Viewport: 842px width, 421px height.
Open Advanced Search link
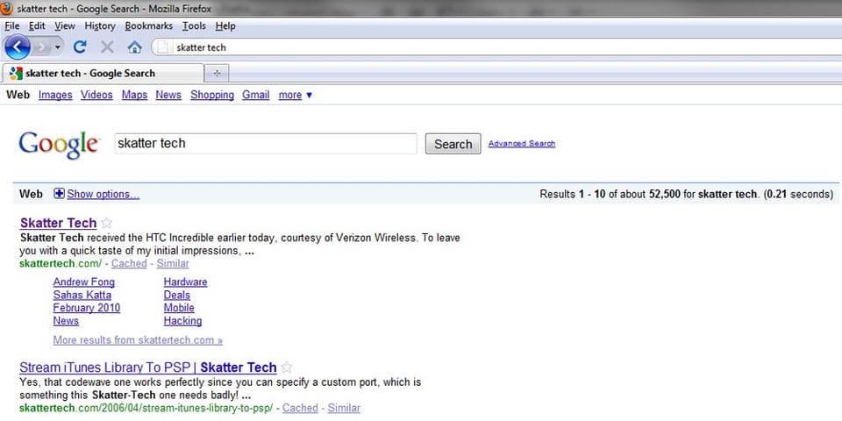pyautogui.click(x=521, y=143)
